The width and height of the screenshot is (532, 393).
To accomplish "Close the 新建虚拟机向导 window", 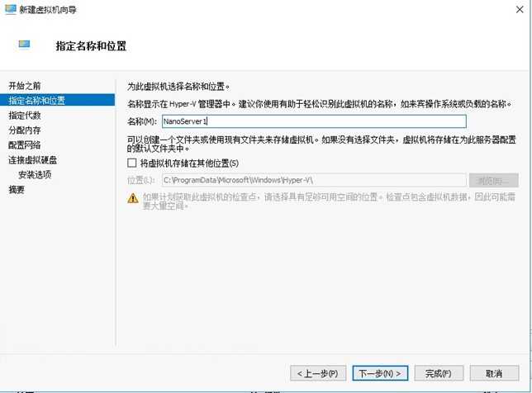I will tap(520, 9).
